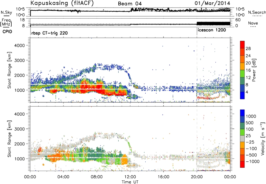266x184 pixels.
Task: Click the "60" tick on Nave axis
Action: [238, 20]
